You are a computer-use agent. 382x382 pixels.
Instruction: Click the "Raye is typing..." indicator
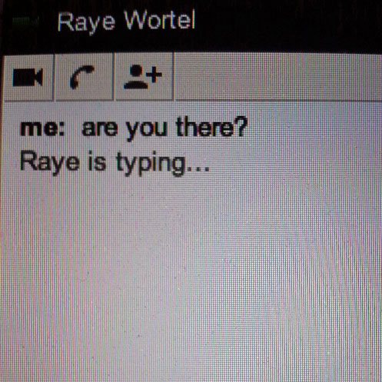[x=115, y=163]
